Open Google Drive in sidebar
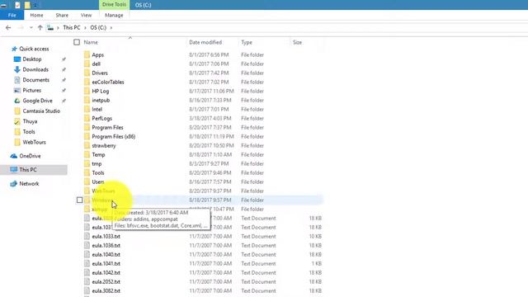Screen dimensions: 528x297 (37, 101)
